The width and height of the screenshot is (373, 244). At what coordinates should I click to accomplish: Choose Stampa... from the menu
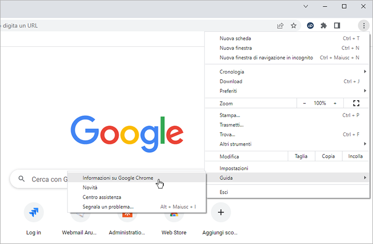(287, 115)
